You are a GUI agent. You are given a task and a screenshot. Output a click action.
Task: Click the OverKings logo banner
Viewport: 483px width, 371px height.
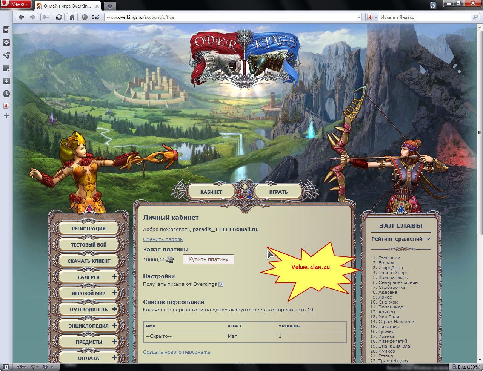click(245, 58)
